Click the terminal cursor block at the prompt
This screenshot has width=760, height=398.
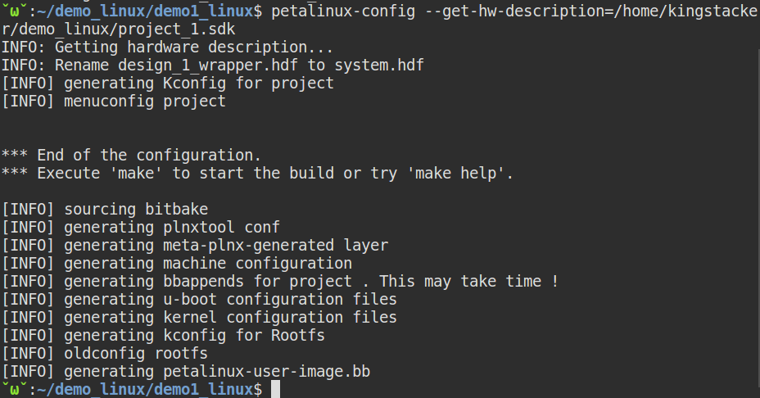[x=275, y=389]
